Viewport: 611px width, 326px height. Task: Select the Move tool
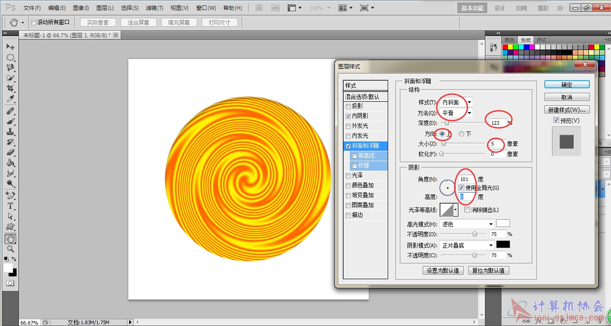coord(10,47)
